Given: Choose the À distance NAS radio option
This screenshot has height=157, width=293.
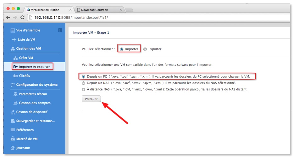Looking at the screenshot, I should (x=83, y=89).
